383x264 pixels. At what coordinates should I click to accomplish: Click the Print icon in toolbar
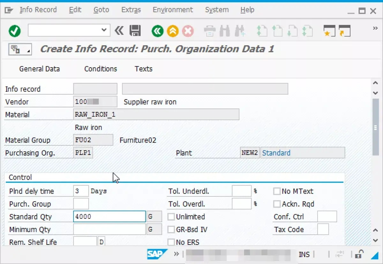tap(210, 31)
